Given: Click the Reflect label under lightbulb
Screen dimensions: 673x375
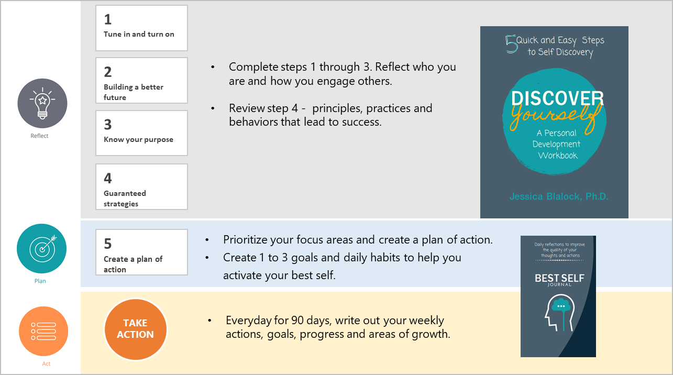Looking at the screenshot, I should 39,136.
